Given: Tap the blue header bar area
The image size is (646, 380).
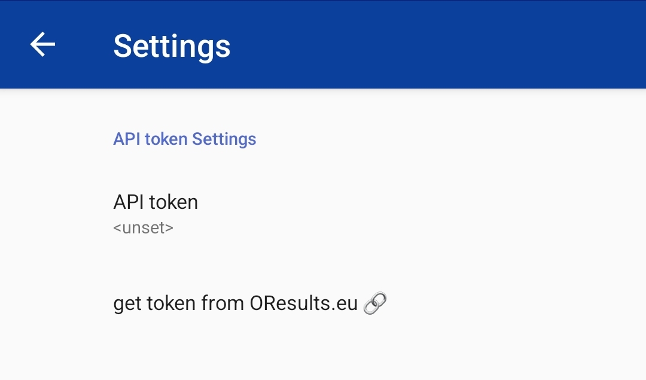Looking at the screenshot, I should [323, 44].
